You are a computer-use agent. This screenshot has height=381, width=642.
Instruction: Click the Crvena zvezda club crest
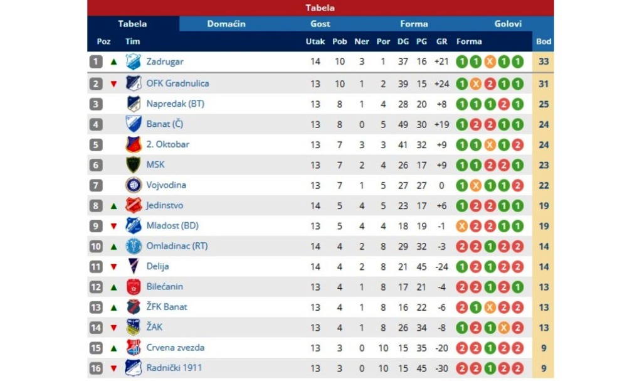point(134,348)
